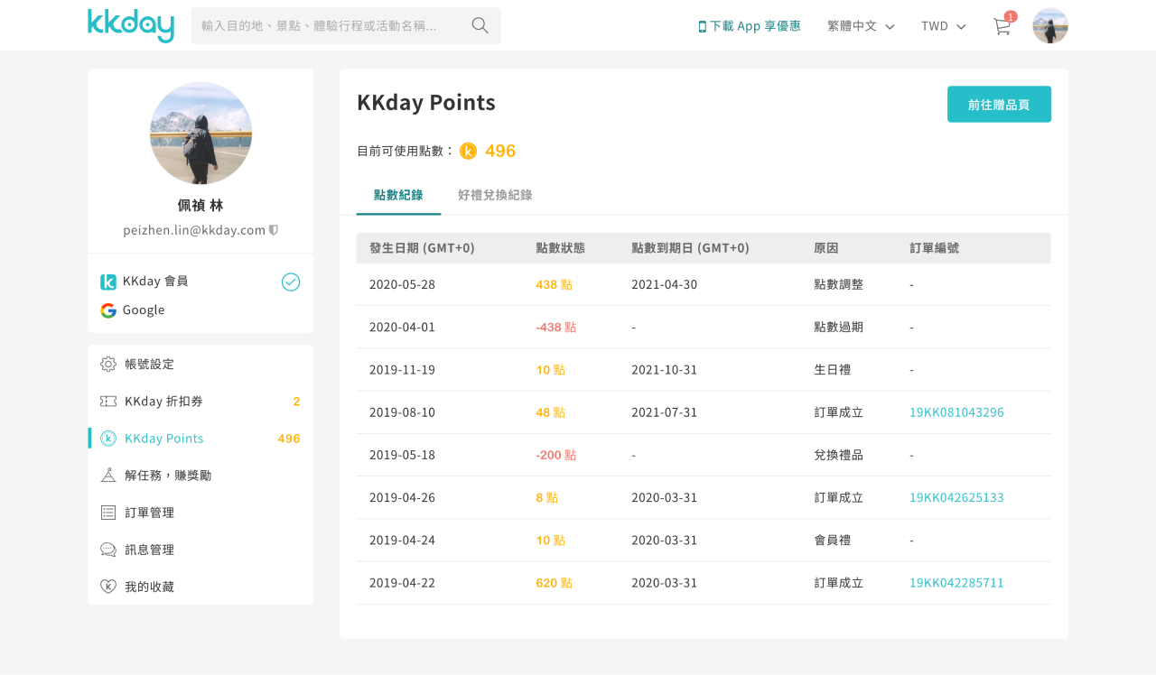Click the -200 點 points cell
Screen dimensions: 1156x675
pyautogui.click(x=555, y=455)
